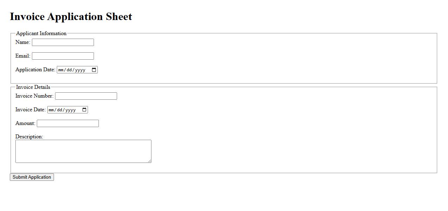The width and height of the screenshot is (448, 211).
Task: Select the month segment of Invoice Date
Action: point(51,110)
